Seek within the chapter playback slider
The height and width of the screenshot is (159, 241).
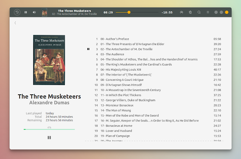click(137, 12)
